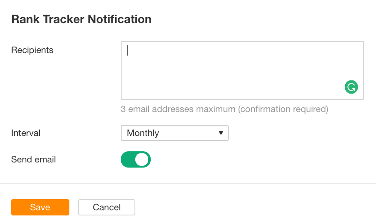376x224 pixels.
Task: Click the Send email label
Action: click(x=33, y=159)
